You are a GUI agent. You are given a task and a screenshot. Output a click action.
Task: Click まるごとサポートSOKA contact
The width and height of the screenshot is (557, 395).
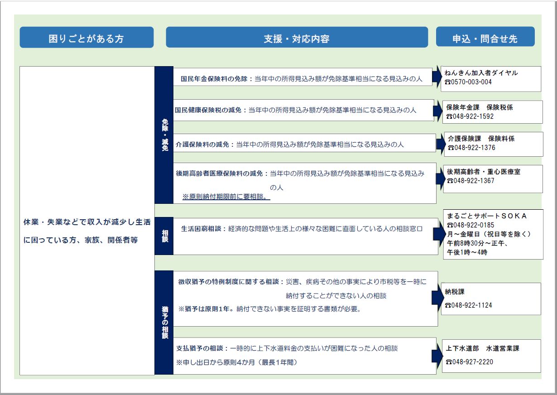[x=494, y=234]
